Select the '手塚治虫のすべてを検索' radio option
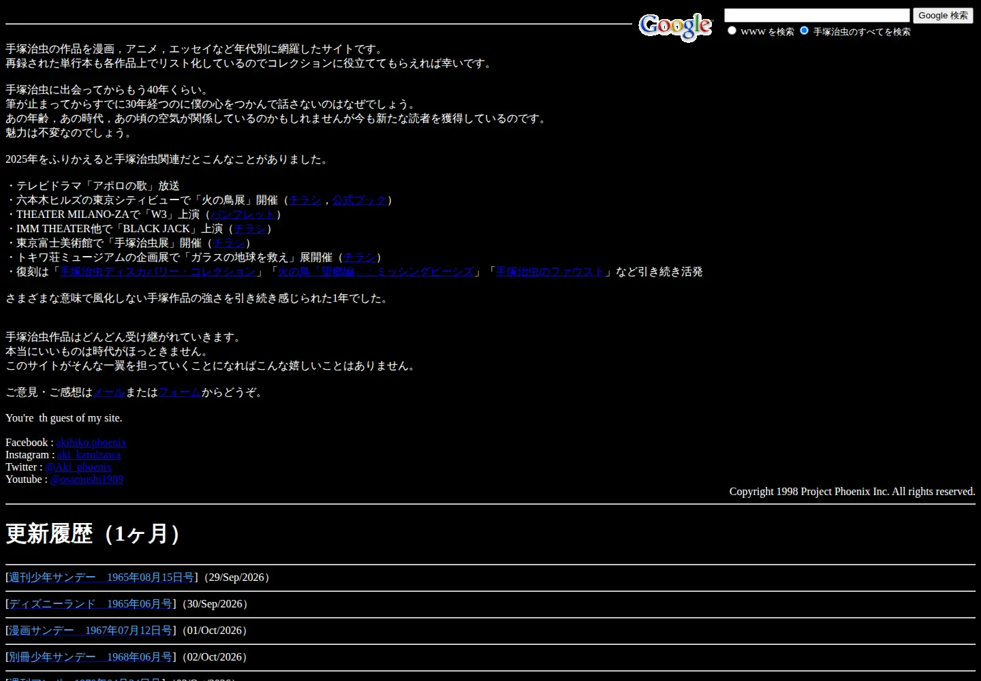Screen dimensions: 981x681 pos(804,31)
